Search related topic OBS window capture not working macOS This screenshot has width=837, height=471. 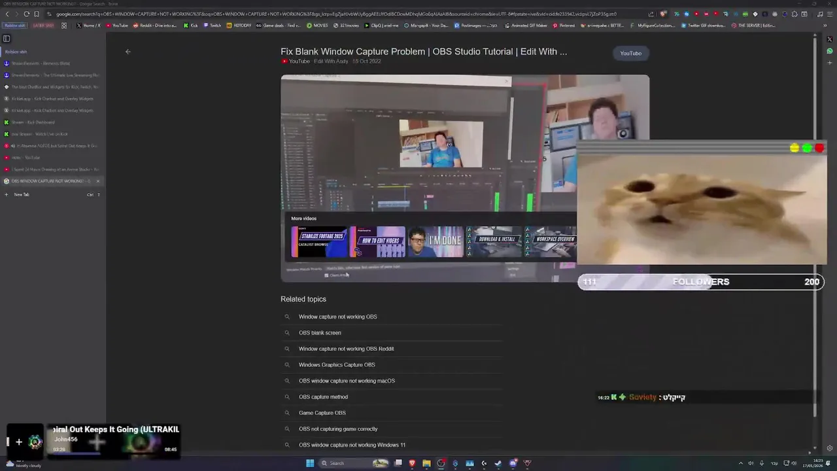point(347,381)
